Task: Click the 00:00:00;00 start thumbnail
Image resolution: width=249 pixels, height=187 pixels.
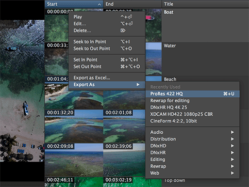Action: tap(57, 25)
